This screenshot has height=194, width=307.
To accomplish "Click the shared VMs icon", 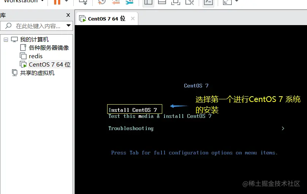I will 14,73.
